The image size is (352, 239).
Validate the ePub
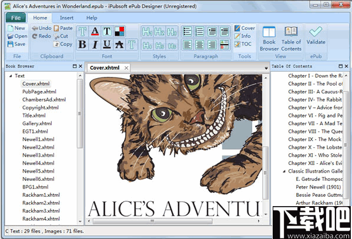pyautogui.click(x=316, y=35)
